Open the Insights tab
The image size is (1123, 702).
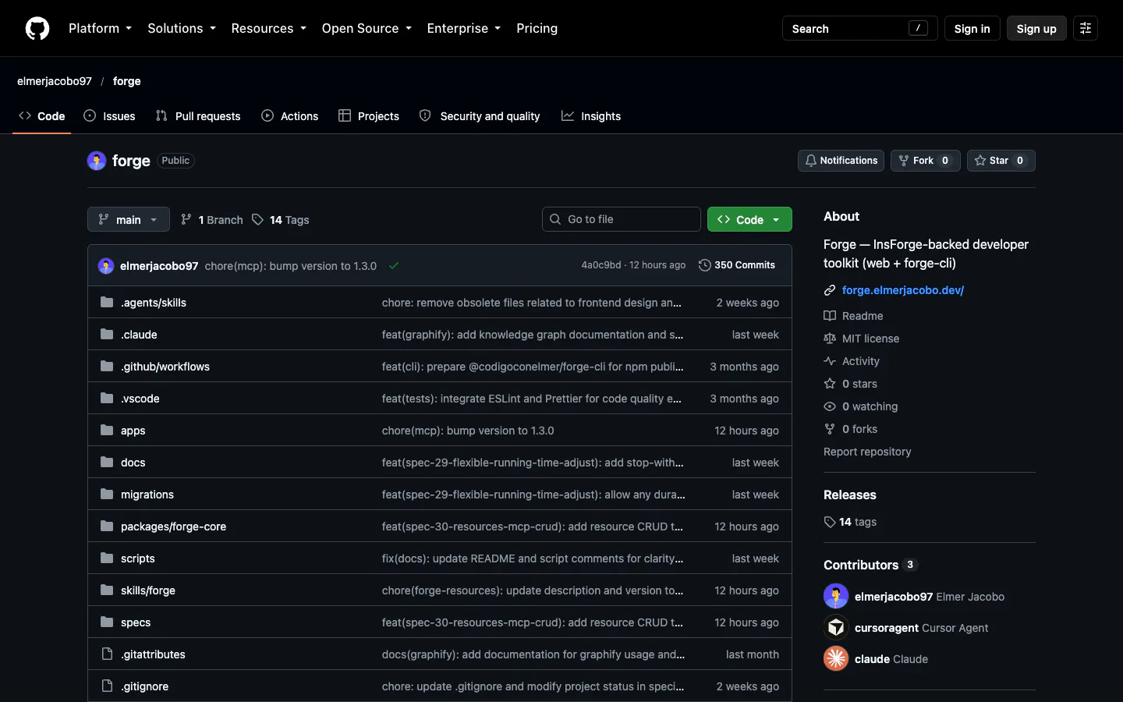591,116
